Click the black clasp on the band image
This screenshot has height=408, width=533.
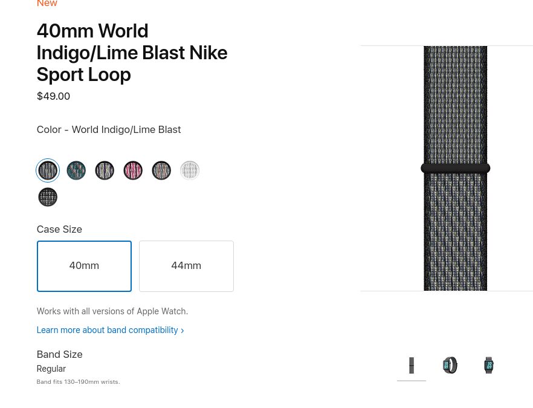point(455,169)
